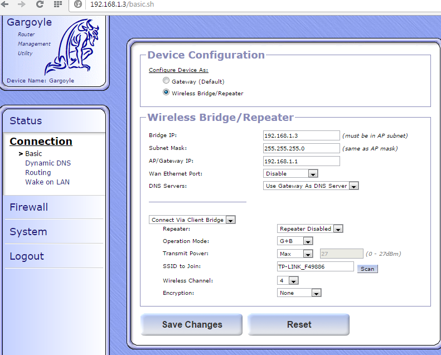
Task: Click the Configure Device As label
Action: [x=178, y=70]
